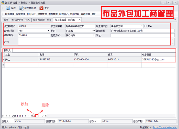Image resolution: width=179 pixels, height=129 pixels.
Task: Go to the next record arrow
Action: (x=26, y=116)
